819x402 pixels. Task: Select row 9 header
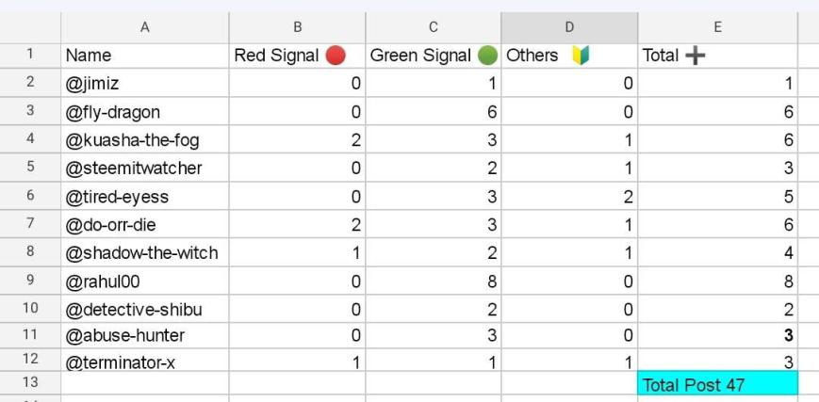30,281
